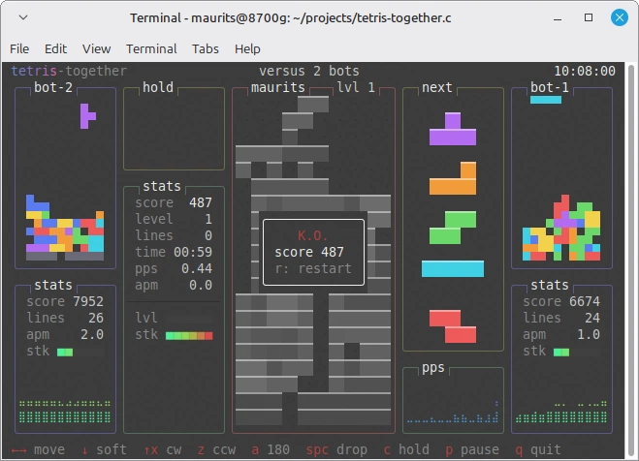Image resolution: width=639 pixels, height=461 pixels.
Task: Click bot-1 score value 6674
Action: (x=585, y=301)
